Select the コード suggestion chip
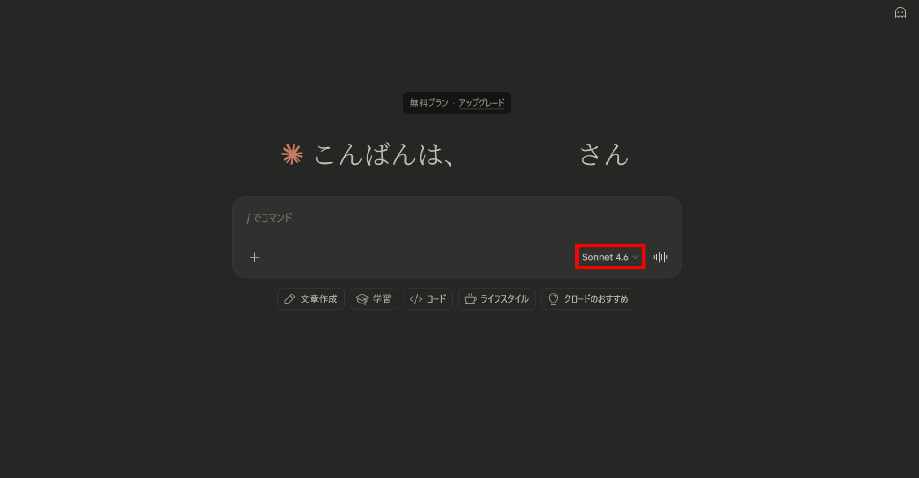This screenshot has width=919, height=478. pyautogui.click(x=428, y=299)
